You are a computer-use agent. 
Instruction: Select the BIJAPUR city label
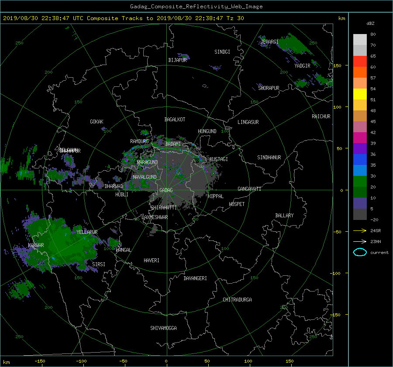click(177, 60)
